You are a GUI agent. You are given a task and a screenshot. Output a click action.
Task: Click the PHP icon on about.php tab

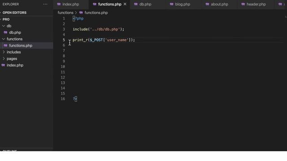point(207,4)
